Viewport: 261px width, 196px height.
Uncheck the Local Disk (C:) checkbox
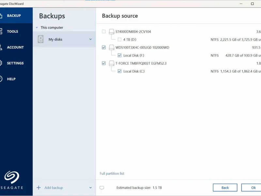click(119, 71)
